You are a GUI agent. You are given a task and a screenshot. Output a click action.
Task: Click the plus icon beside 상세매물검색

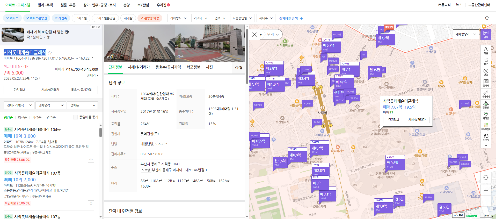(x=301, y=18)
